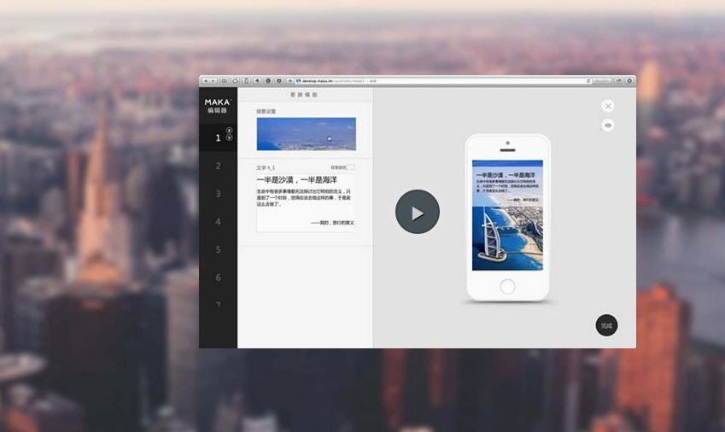This screenshot has height=432, width=725.
Task: Click the browser reload icon
Action: click(588, 81)
